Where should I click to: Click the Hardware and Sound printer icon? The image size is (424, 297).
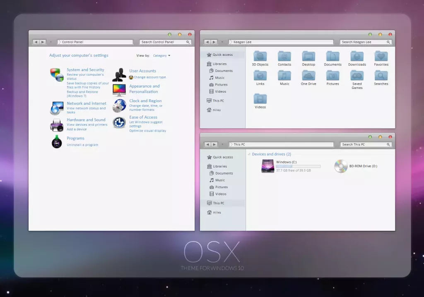pyautogui.click(x=57, y=124)
